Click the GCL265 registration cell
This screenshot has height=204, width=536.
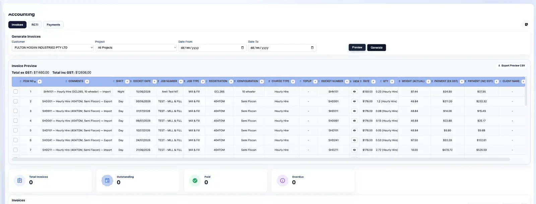tap(219, 92)
